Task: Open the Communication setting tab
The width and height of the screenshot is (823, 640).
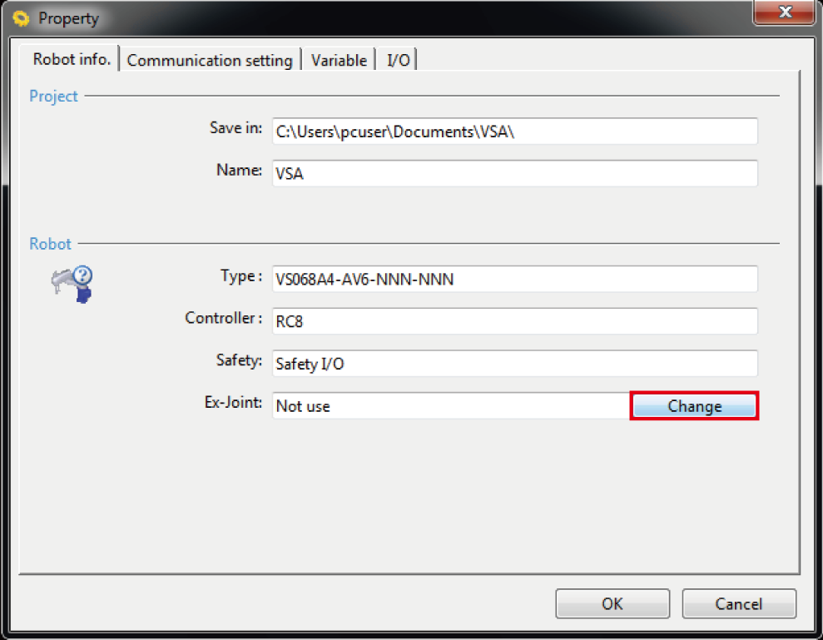Action: click(x=210, y=61)
